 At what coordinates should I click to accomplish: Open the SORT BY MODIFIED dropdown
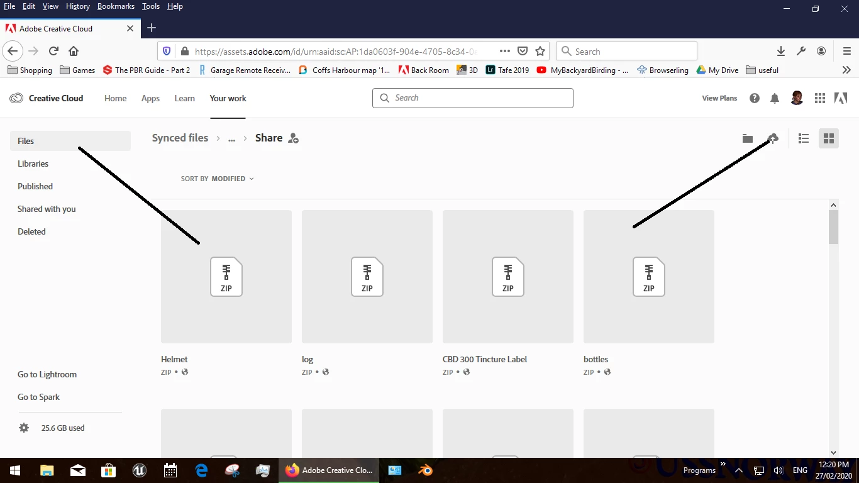tap(218, 179)
